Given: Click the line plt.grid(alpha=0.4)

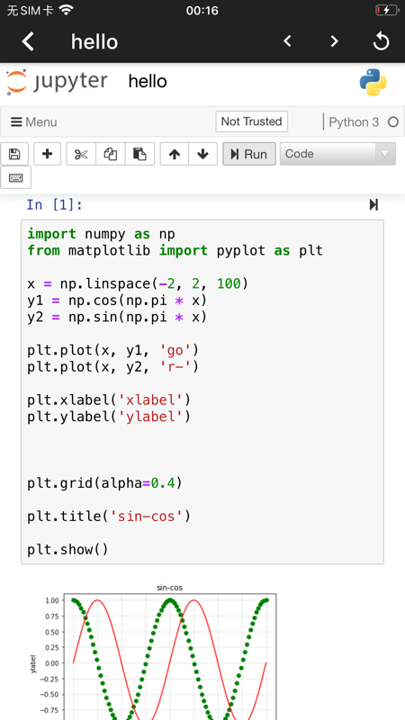Looking at the screenshot, I should [104, 483].
